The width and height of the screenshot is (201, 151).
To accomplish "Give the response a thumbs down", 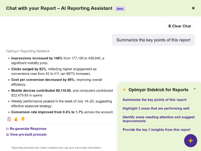I will (x=23, y=119).
